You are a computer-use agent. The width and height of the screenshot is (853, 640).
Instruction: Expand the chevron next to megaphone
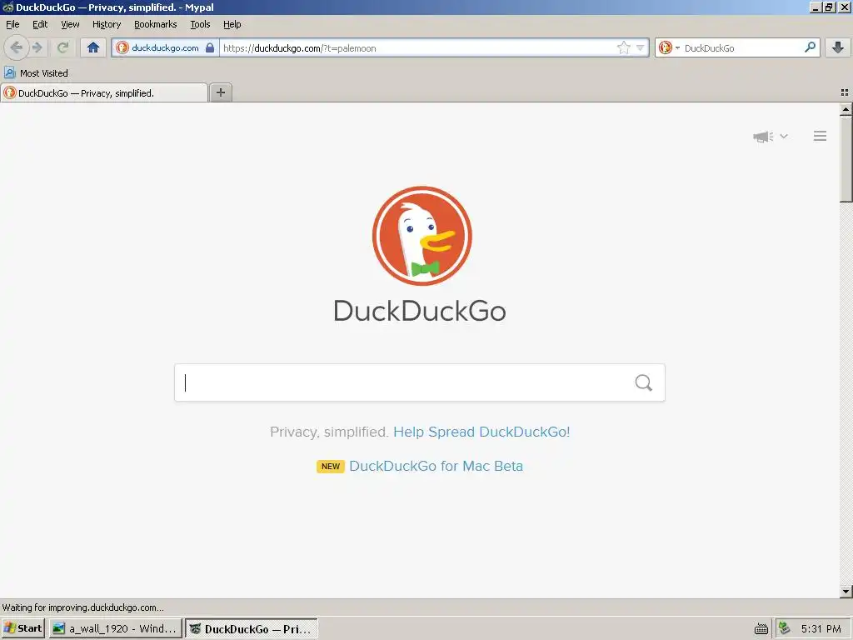point(783,136)
